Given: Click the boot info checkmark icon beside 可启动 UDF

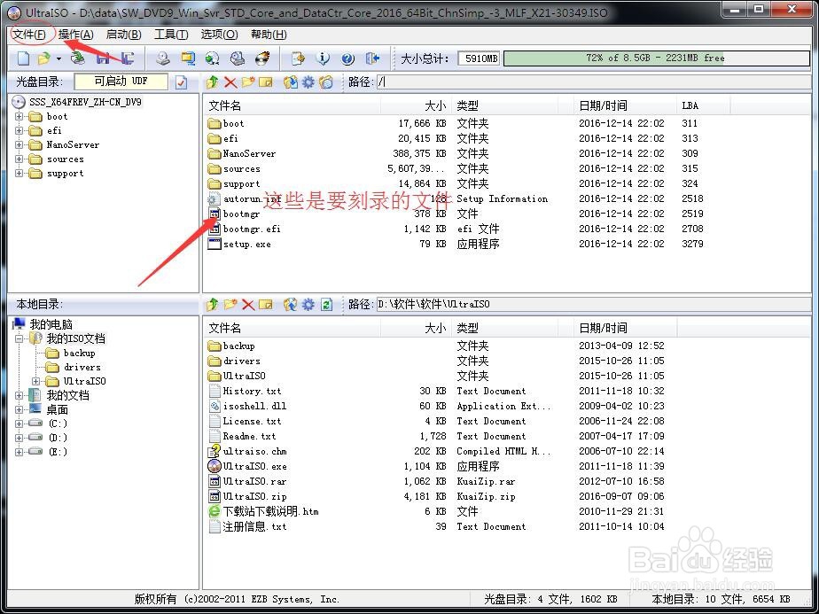Looking at the screenshot, I should (181, 82).
